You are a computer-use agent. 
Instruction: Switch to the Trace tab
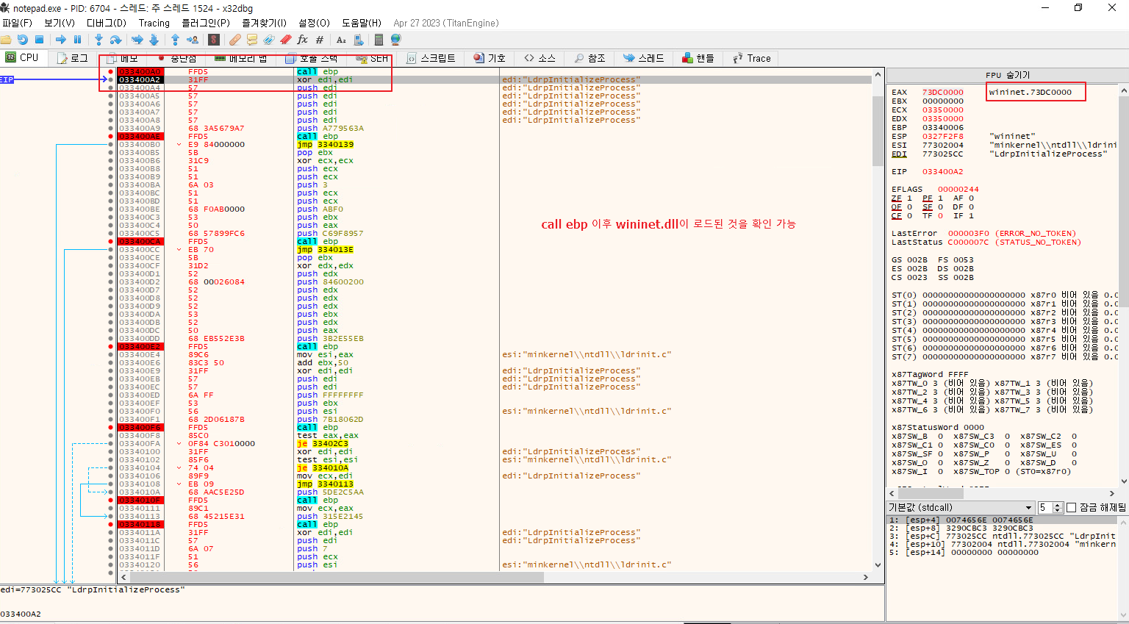tap(752, 58)
